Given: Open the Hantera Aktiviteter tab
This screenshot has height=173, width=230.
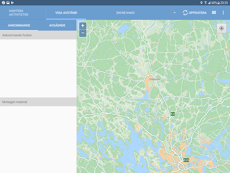Looking at the screenshot, I should [18, 13].
